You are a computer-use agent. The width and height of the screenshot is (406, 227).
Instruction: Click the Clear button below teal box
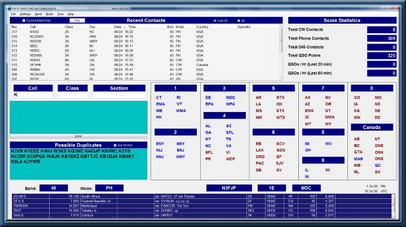click(78, 136)
